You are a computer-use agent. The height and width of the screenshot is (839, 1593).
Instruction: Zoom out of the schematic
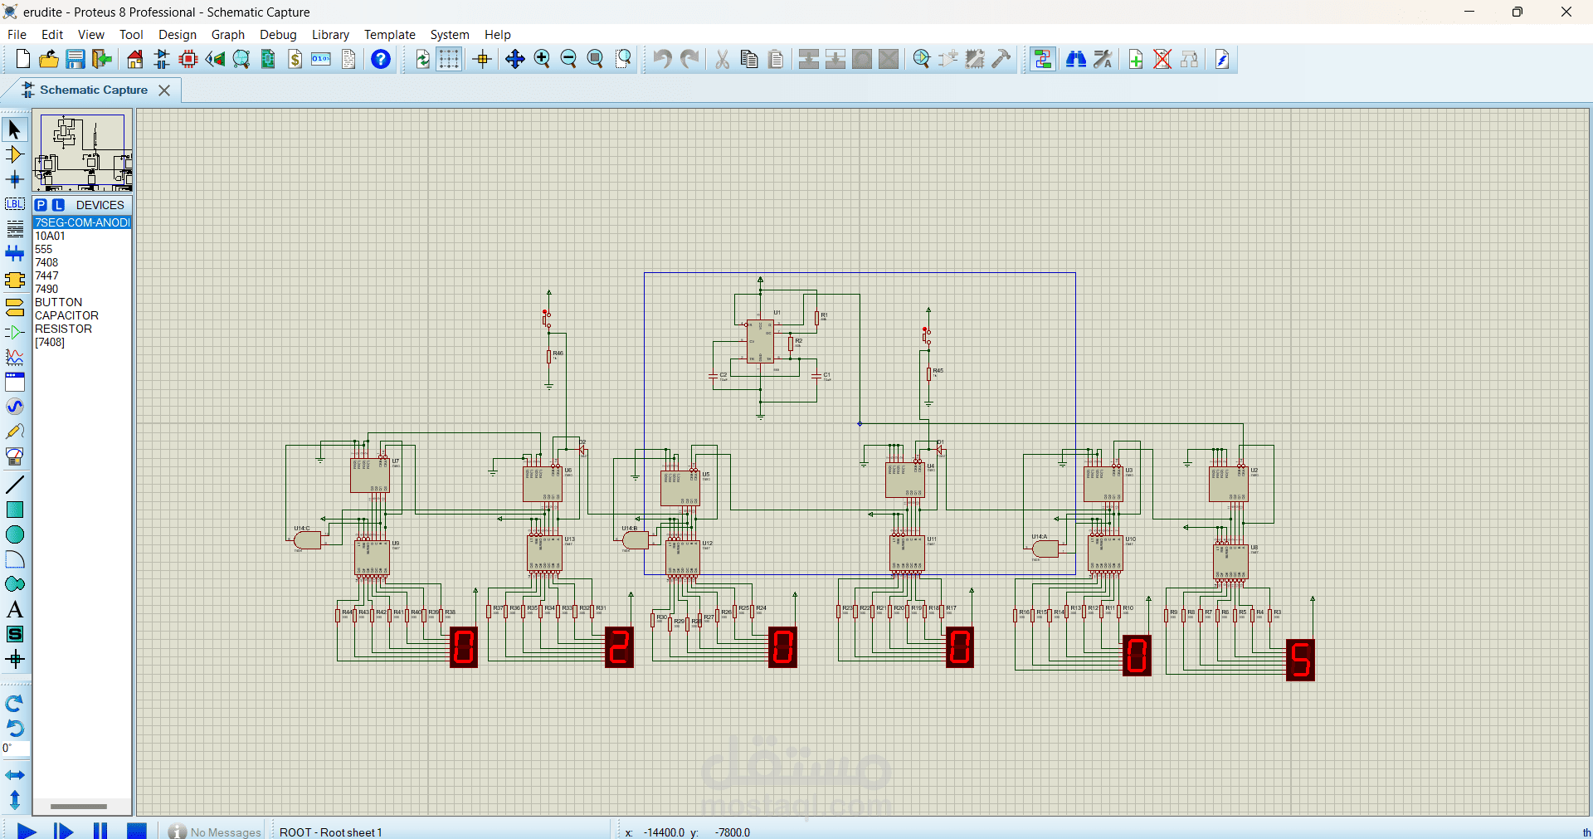coord(568,59)
